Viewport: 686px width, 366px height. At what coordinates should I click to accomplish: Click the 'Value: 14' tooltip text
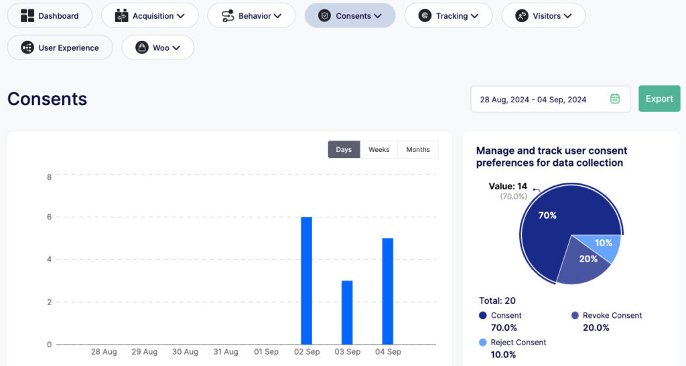tap(508, 186)
